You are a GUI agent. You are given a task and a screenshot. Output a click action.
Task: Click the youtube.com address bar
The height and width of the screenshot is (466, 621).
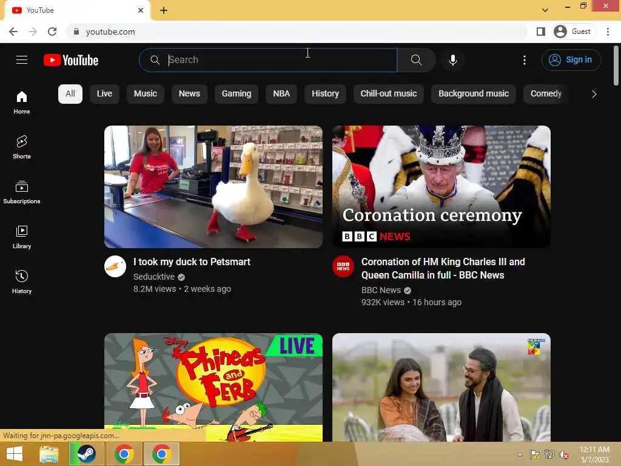click(x=297, y=32)
